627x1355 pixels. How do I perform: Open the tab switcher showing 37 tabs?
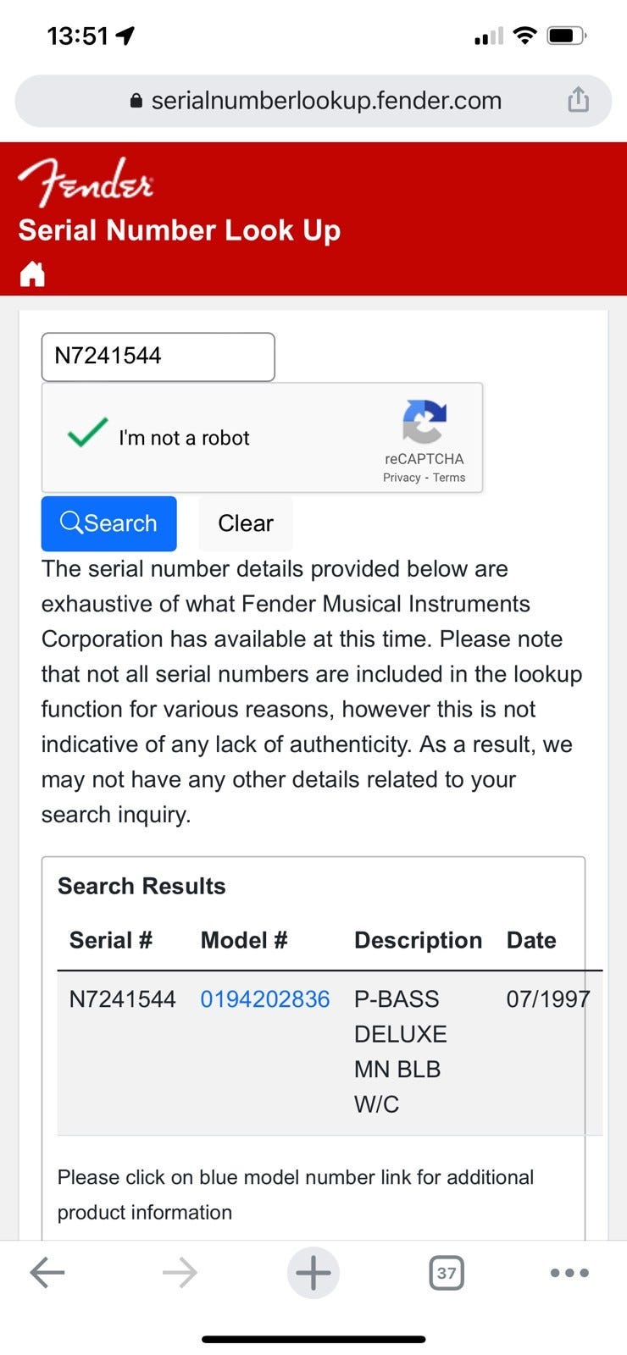[x=447, y=1272]
